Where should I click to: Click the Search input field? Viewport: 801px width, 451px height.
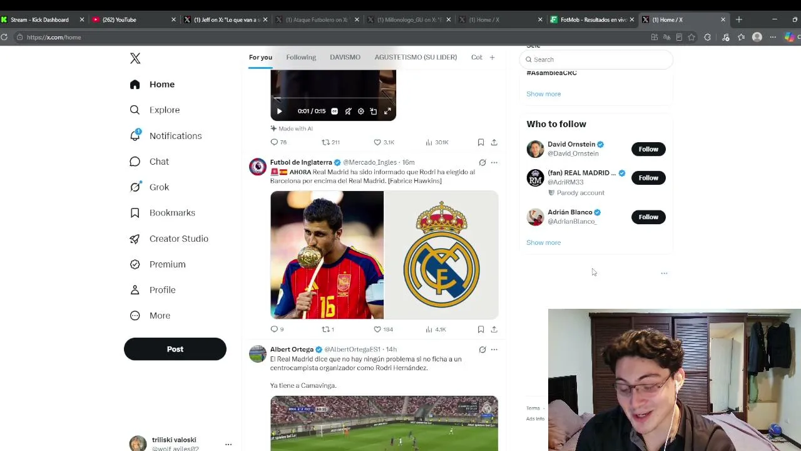(x=596, y=60)
